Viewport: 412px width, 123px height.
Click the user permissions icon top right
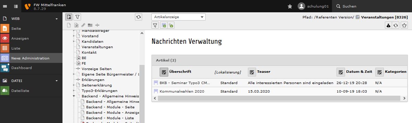[388, 25]
